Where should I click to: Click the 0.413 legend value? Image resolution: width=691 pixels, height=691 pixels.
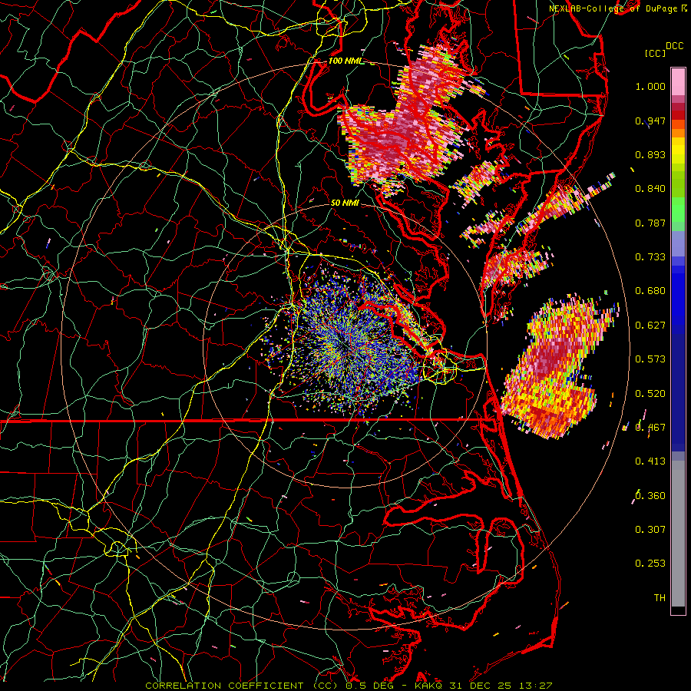coord(650,461)
